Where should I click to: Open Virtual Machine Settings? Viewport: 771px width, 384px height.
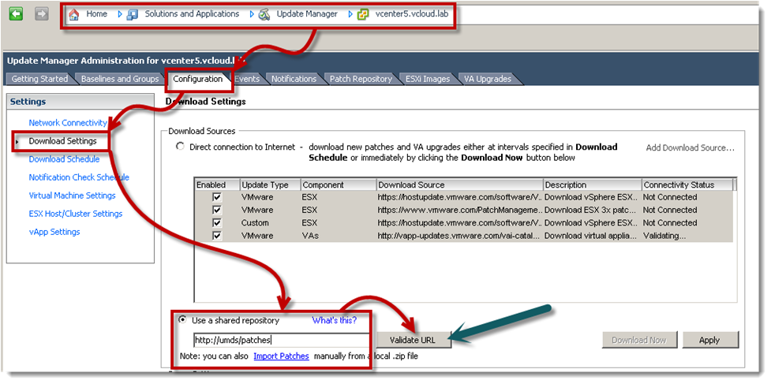click(72, 196)
